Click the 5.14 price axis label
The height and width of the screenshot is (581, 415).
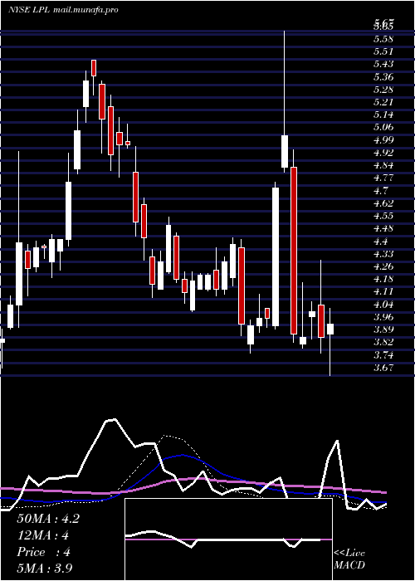click(383, 115)
